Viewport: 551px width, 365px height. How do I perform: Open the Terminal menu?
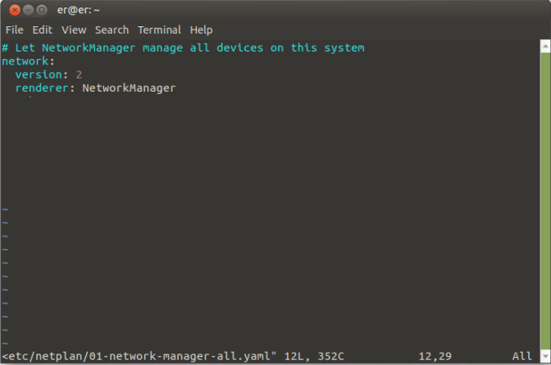[159, 29]
